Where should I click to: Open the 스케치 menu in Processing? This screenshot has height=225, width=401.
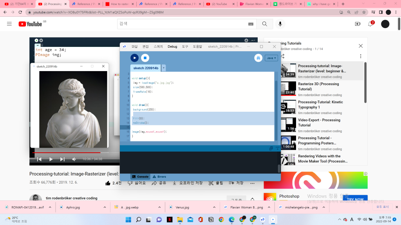point(158,46)
